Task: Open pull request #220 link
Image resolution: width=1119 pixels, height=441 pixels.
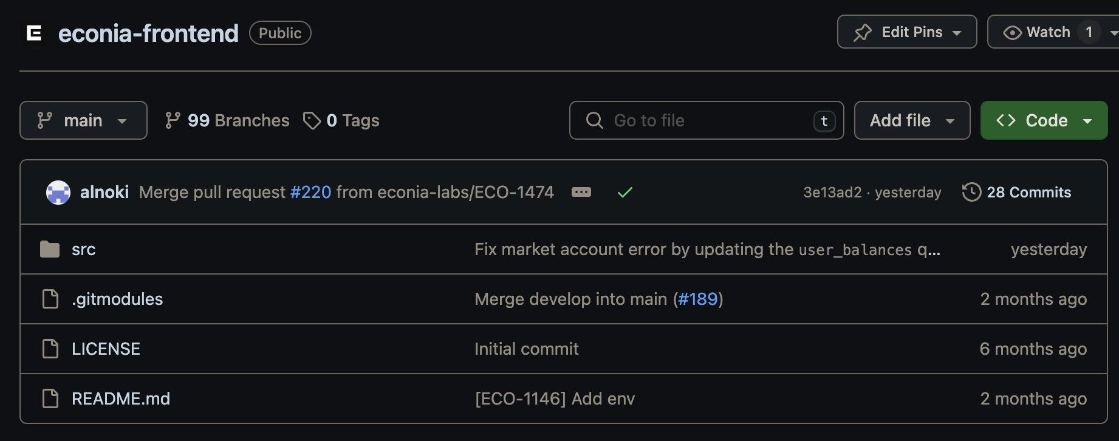Action: tap(310, 192)
